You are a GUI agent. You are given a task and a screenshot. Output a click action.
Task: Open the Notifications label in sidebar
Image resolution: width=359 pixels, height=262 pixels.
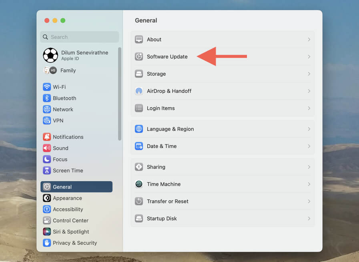click(68, 137)
